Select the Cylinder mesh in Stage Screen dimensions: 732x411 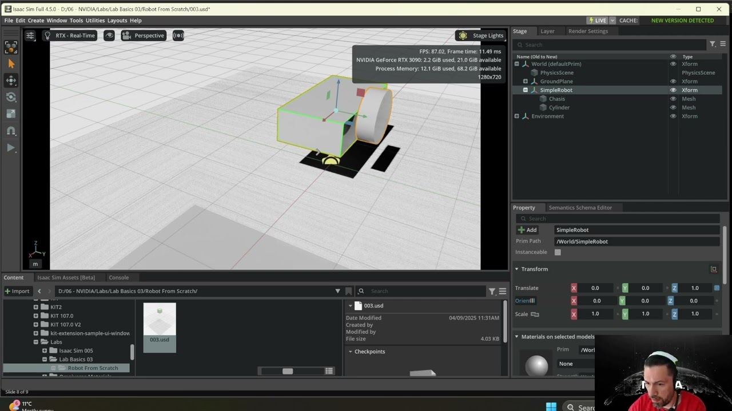(x=559, y=107)
